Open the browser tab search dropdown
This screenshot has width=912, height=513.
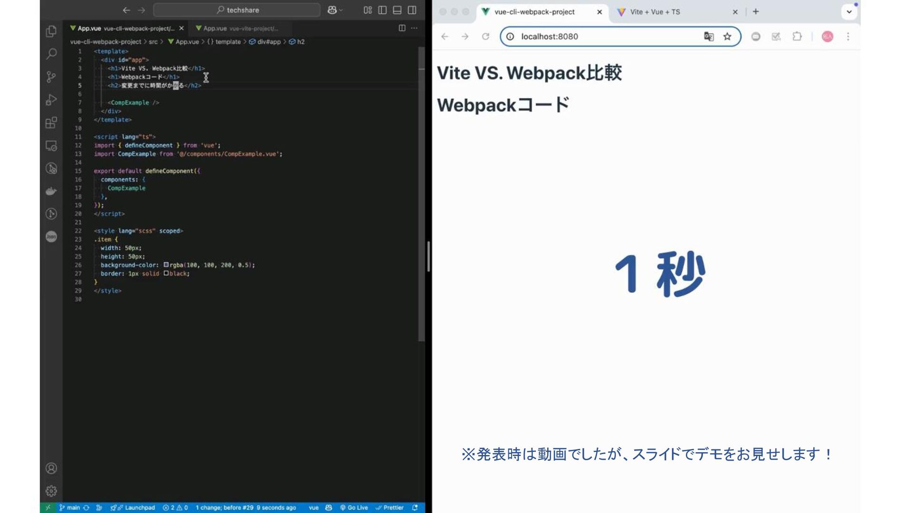point(849,12)
